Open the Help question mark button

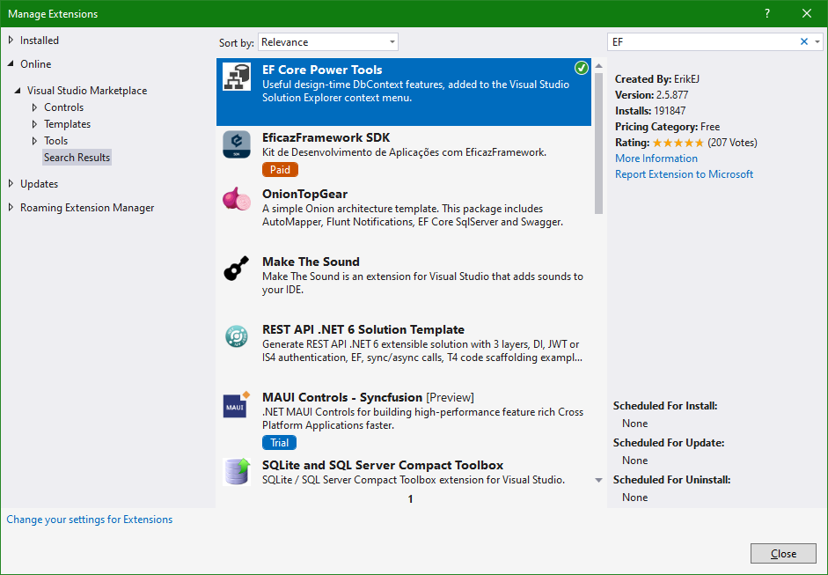pos(767,14)
